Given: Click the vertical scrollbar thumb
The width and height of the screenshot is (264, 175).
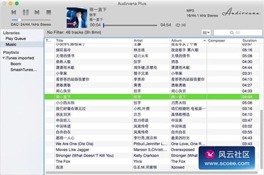Looking at the screenshot, I should coord(262,139).
